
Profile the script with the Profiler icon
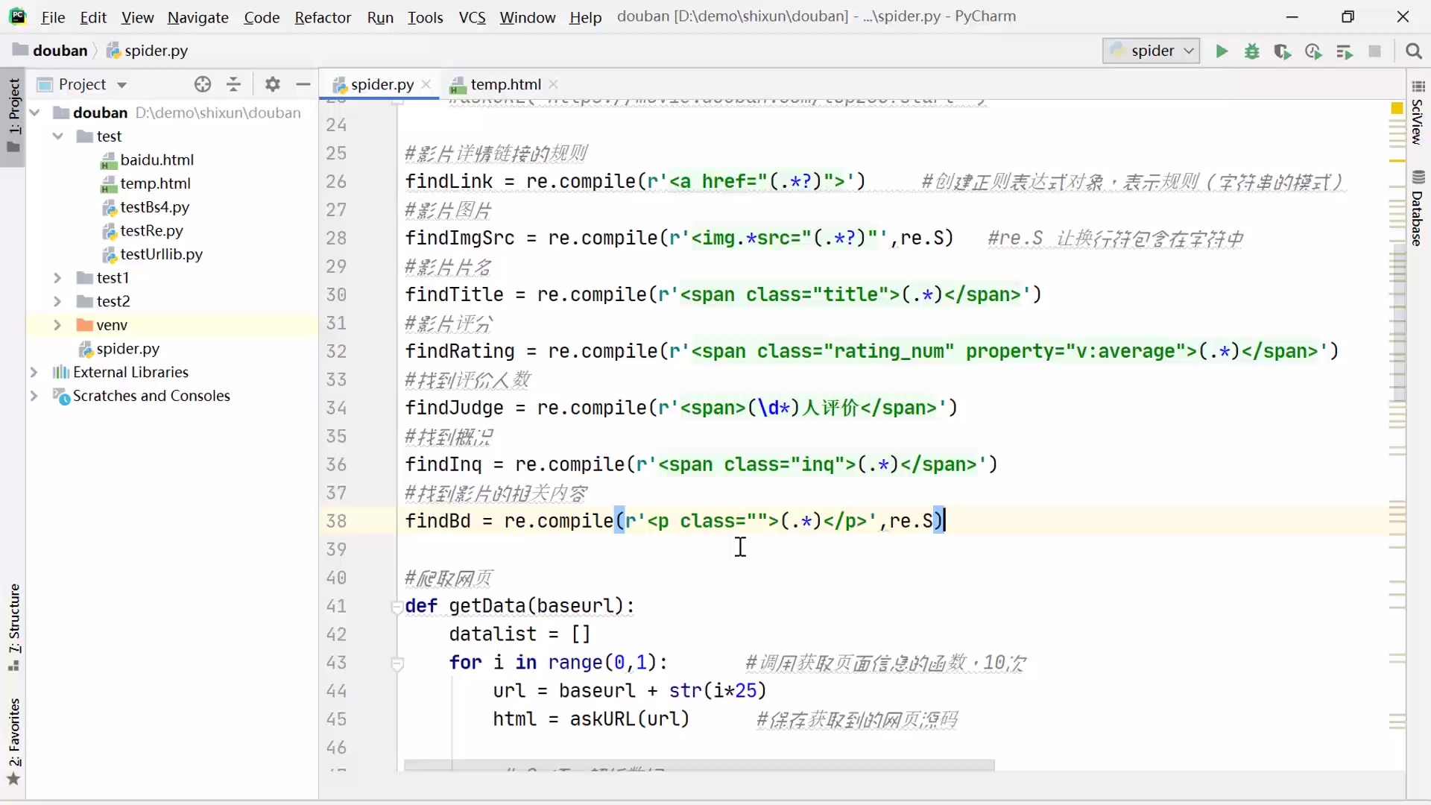click(1313, 51)
